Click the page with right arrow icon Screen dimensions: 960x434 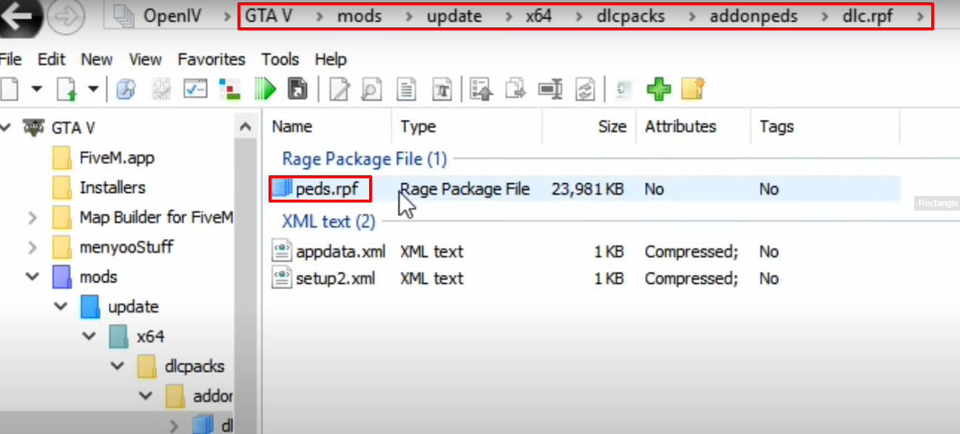[516, 89]
